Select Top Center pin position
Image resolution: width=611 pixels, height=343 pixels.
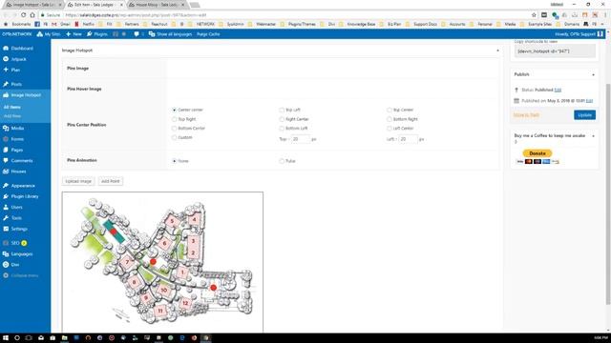tap(389, 111)
